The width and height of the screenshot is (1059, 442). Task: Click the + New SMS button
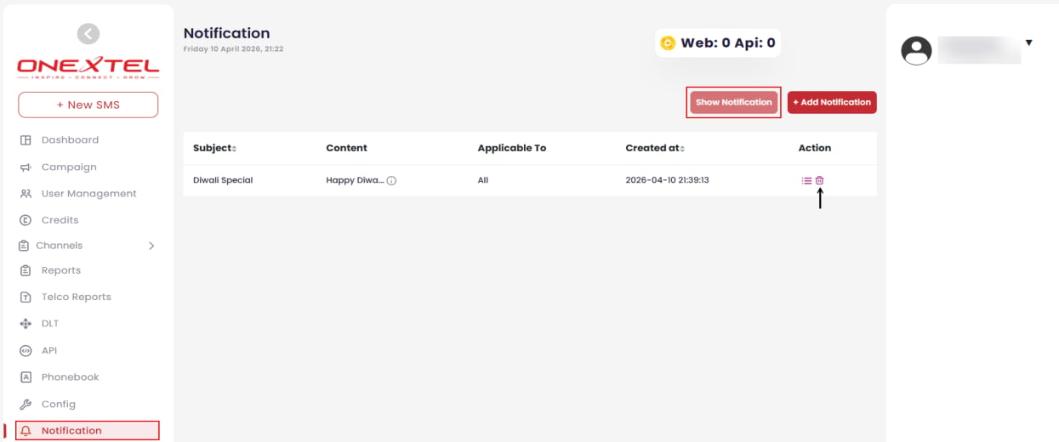(x=88, y=105)
